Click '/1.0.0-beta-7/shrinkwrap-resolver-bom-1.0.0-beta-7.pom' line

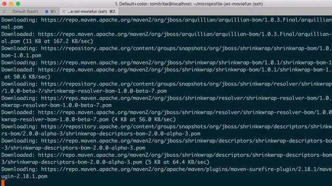click(84, 91)
